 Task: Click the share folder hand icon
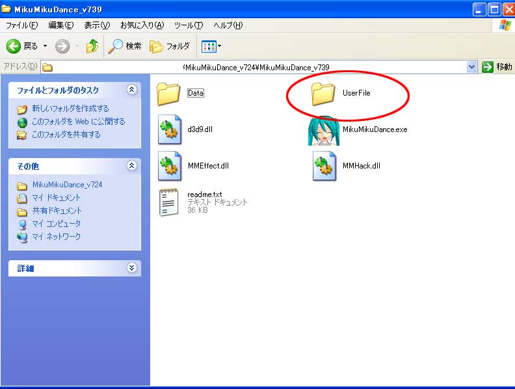click(22, 135)
